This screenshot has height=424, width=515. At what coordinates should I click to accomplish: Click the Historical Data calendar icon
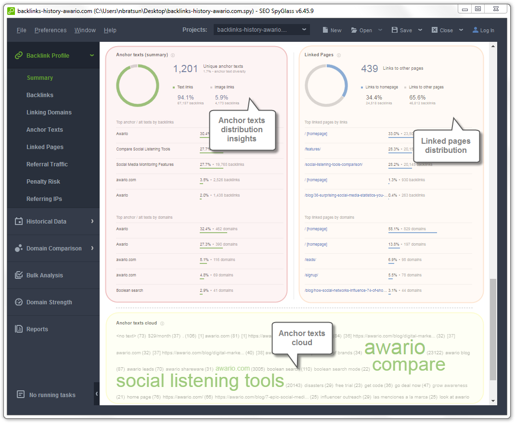pyautogui.click(x=19, y=221)
